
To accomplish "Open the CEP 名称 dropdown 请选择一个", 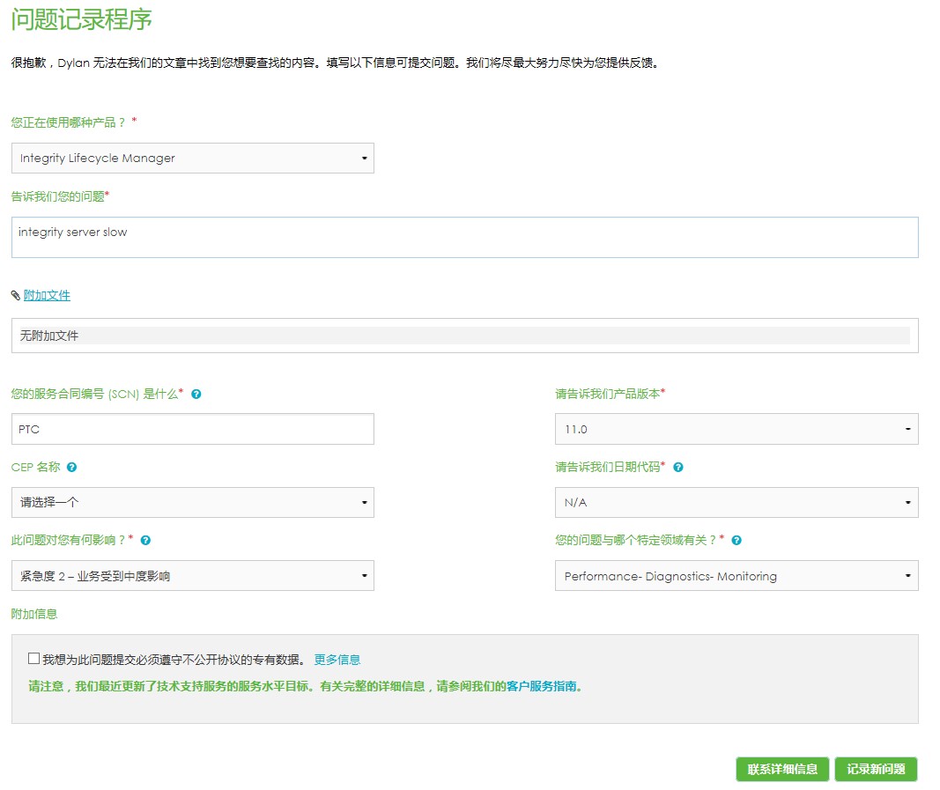I will point(192,502).
